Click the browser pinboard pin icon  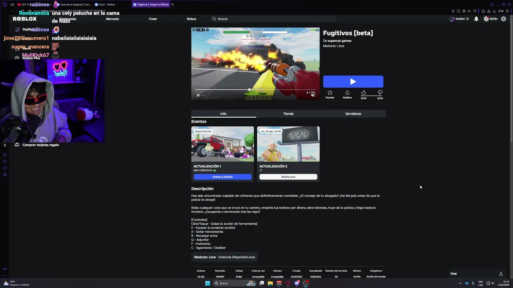pyautogui.click(x=453, y=11)
